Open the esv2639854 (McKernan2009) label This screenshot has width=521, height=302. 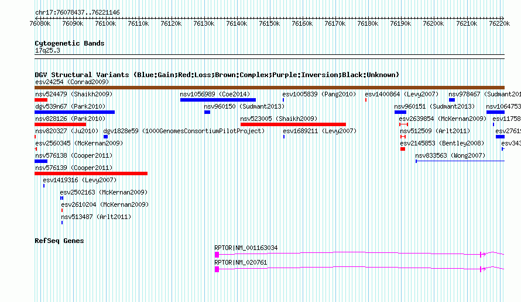coord(443,119)
